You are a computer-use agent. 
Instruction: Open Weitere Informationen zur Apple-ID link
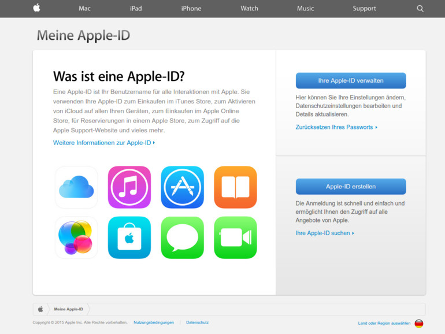[104, 143]
